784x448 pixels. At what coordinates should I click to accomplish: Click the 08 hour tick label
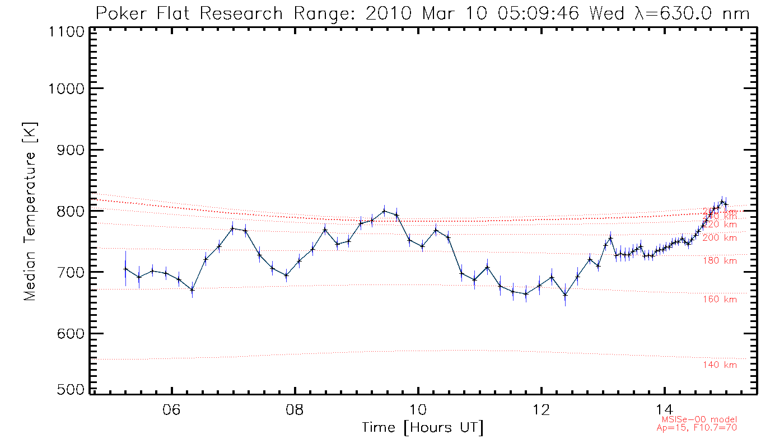tap(295, 408)
